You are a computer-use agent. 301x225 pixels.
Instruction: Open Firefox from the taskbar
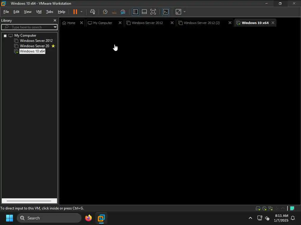(x=88, y=218)
